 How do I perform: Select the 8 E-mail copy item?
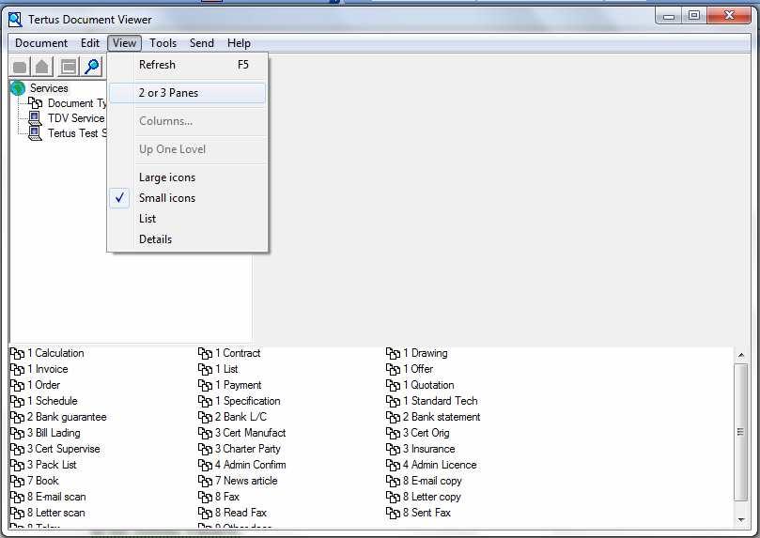[425, 481]
